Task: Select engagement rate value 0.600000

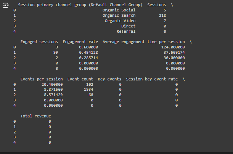Action: [x=88, y=47]
